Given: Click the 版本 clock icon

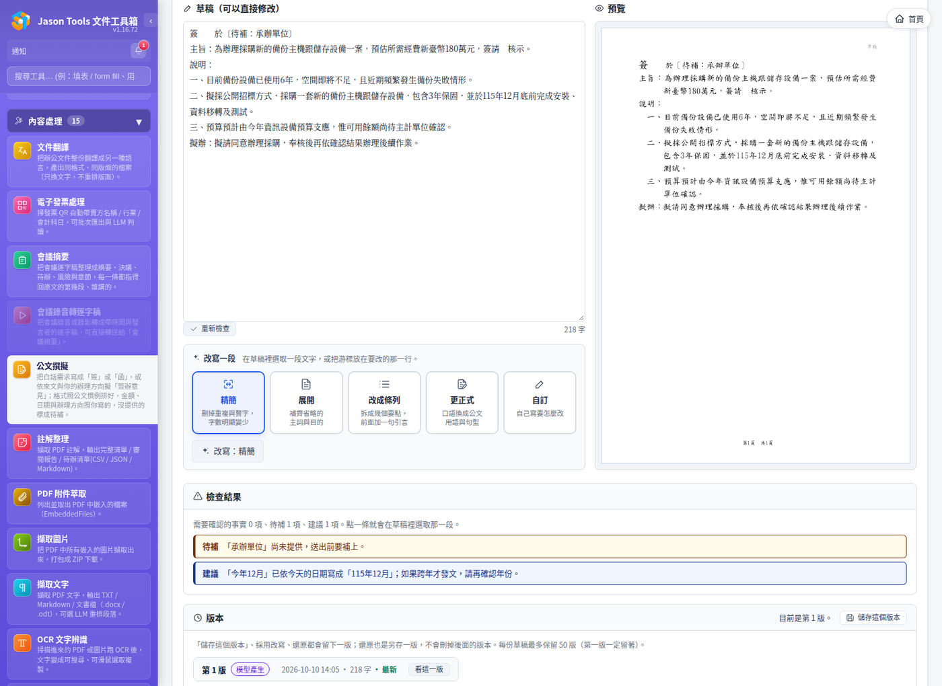Looking at the screenshot, I should click(x=198, y=617).
